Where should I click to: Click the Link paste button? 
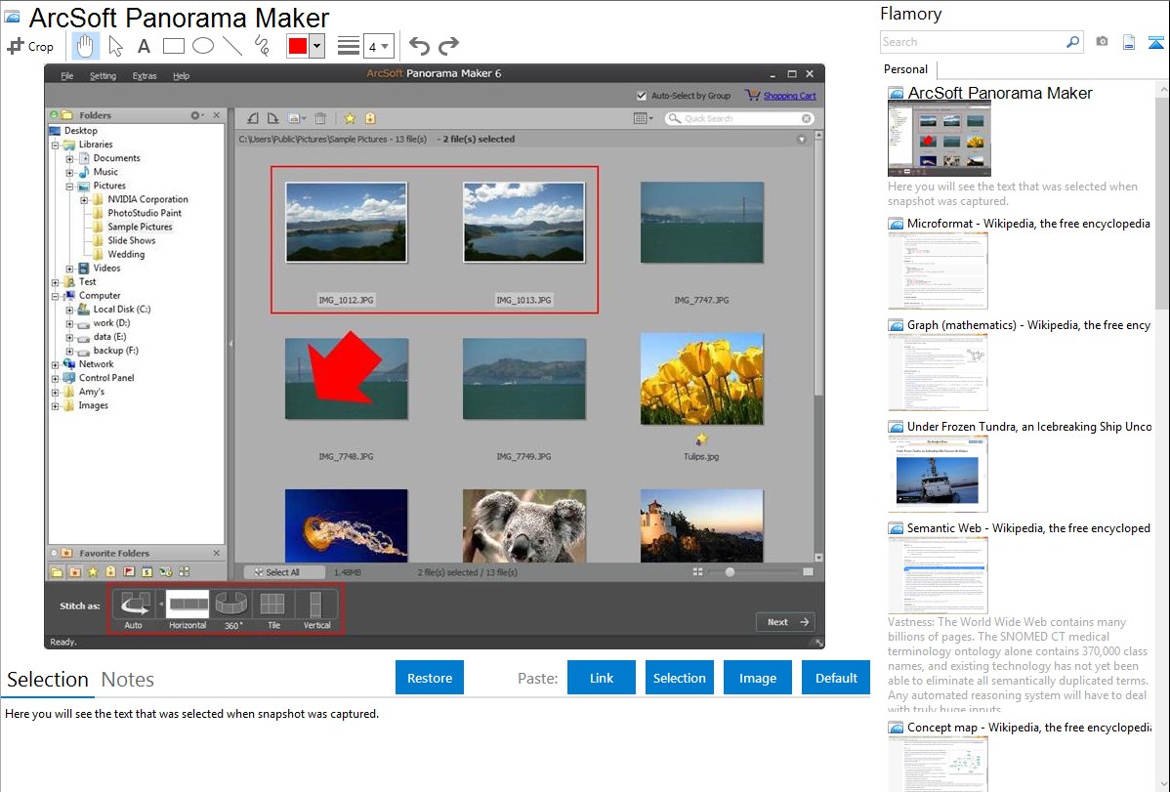602,678
